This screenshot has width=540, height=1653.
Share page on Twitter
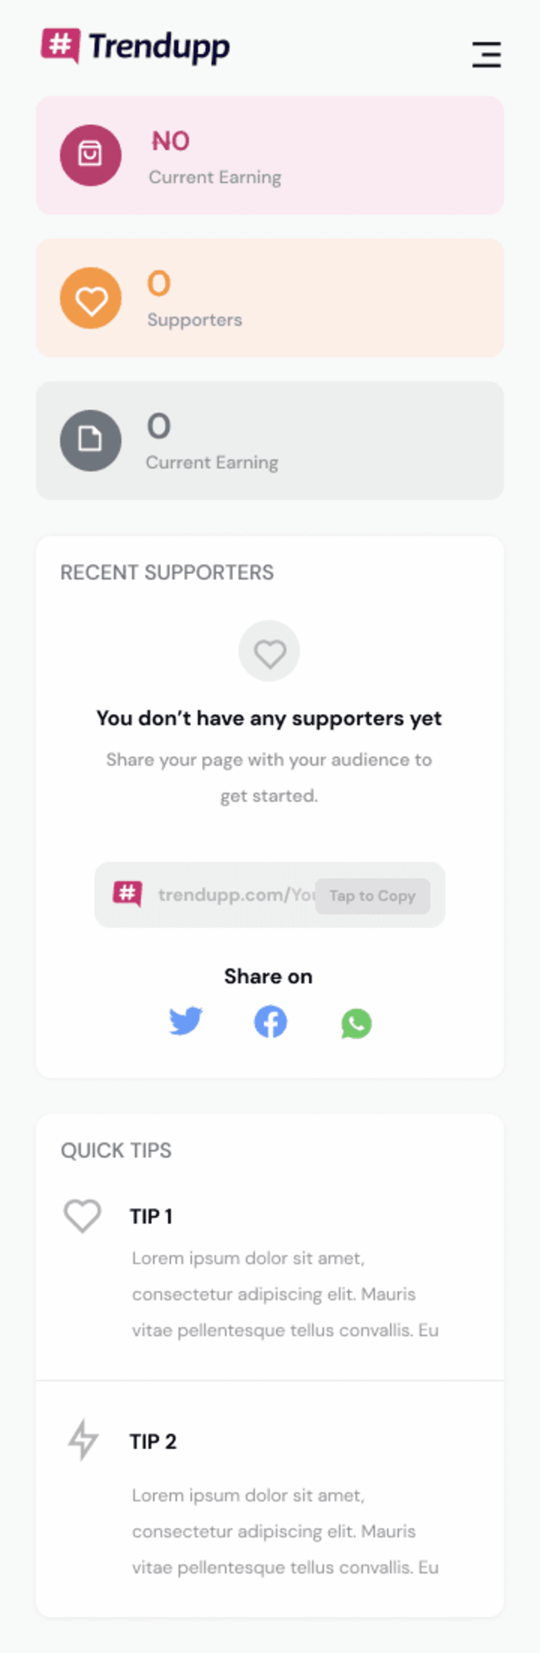click(186, 1021)
